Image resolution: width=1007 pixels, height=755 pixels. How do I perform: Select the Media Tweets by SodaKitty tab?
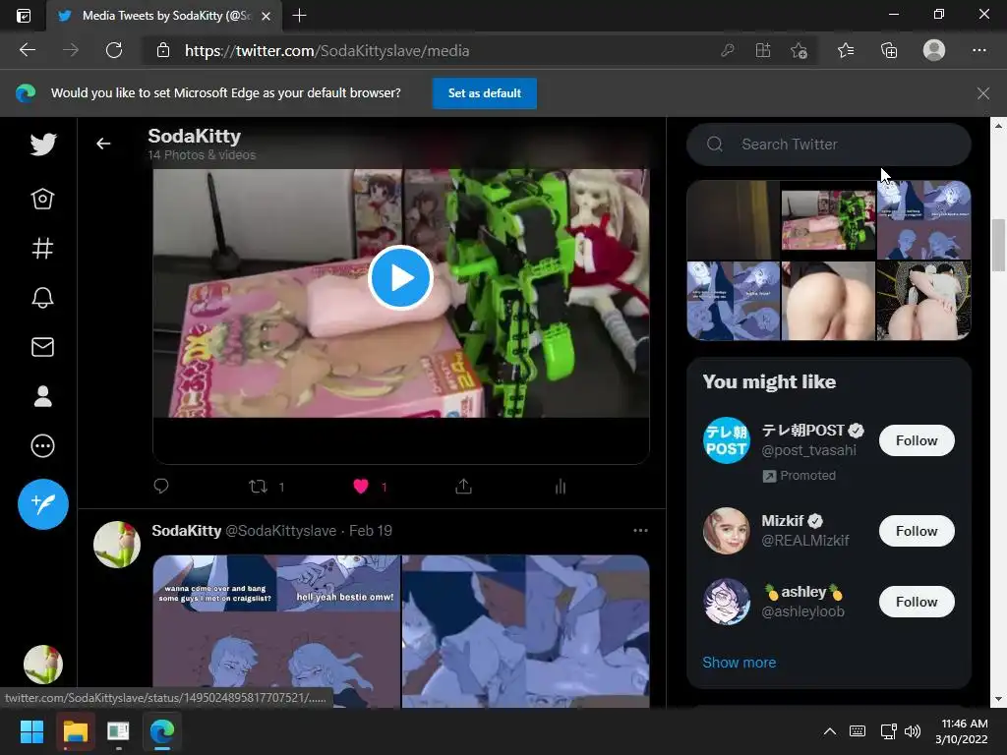163,16
